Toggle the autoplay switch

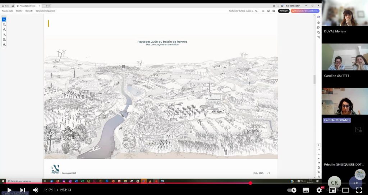[x=292, y=190]
